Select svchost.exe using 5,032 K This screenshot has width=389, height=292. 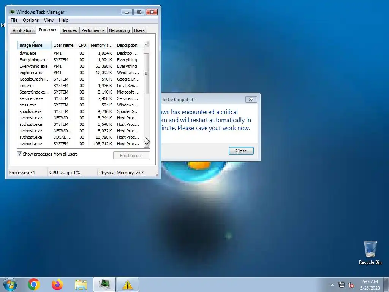tap(80, 131)
